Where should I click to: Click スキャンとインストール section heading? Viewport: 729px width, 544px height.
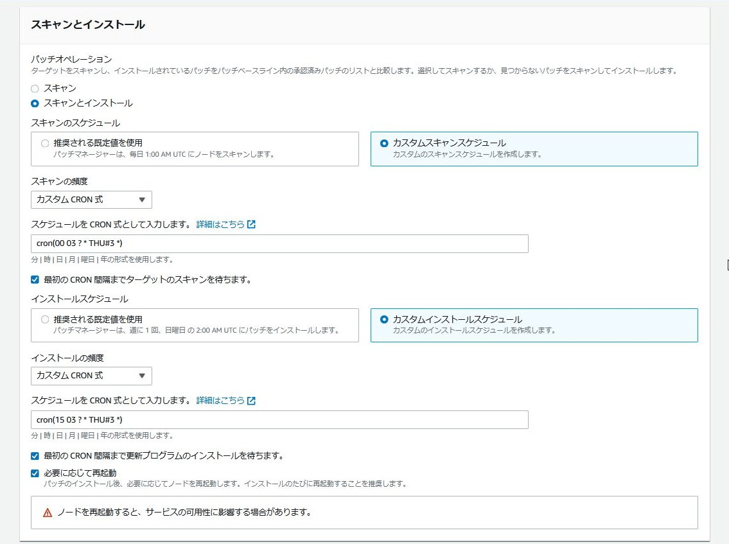click(88, 24)
